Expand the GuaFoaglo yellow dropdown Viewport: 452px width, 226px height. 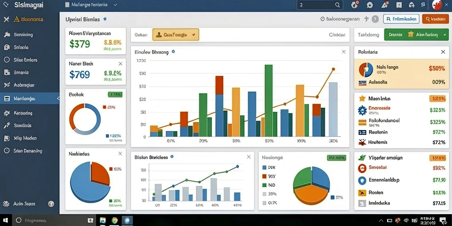(x=176, y=34)
